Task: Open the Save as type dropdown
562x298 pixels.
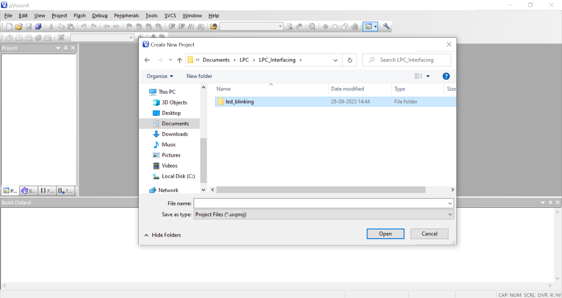Action: pos(449,214)
